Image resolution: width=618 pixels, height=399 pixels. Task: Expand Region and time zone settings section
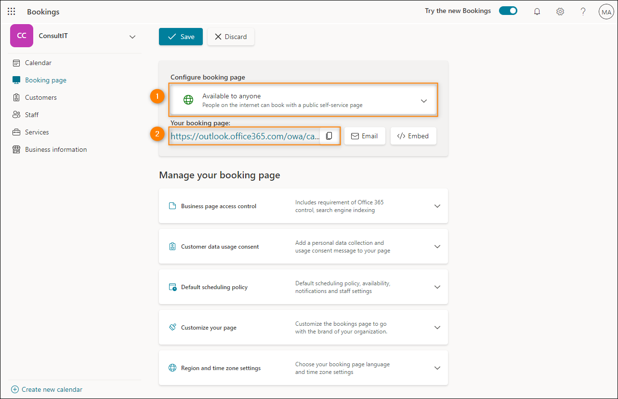pyautogui.click(x=437, y=368)
